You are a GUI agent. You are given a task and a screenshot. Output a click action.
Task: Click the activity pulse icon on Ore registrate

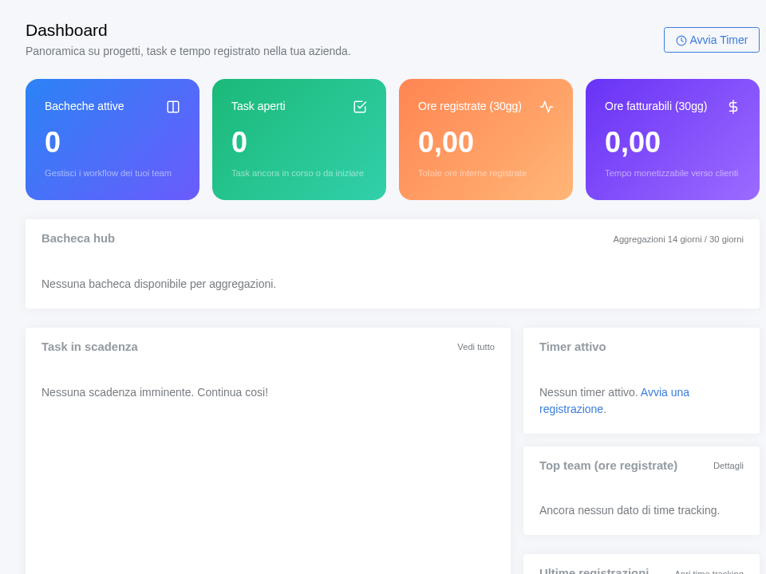click(x=547, y=106)
